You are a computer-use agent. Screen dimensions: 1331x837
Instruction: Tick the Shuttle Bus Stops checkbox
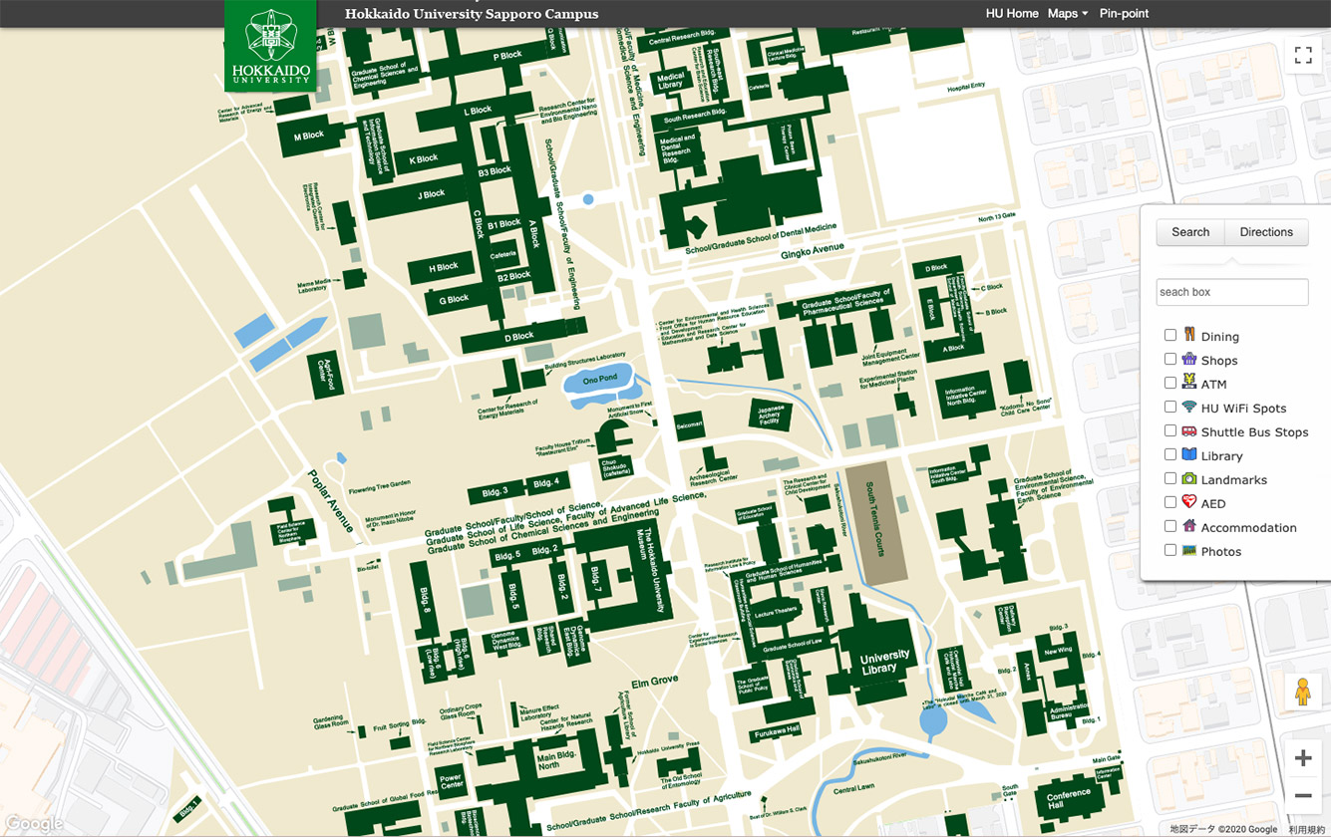[x=1170, y=430]
